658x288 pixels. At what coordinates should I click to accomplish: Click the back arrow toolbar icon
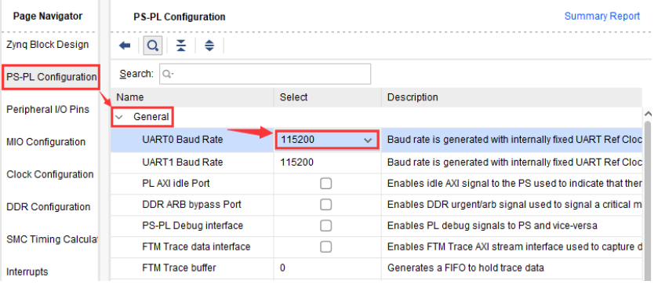click(125, 46)
